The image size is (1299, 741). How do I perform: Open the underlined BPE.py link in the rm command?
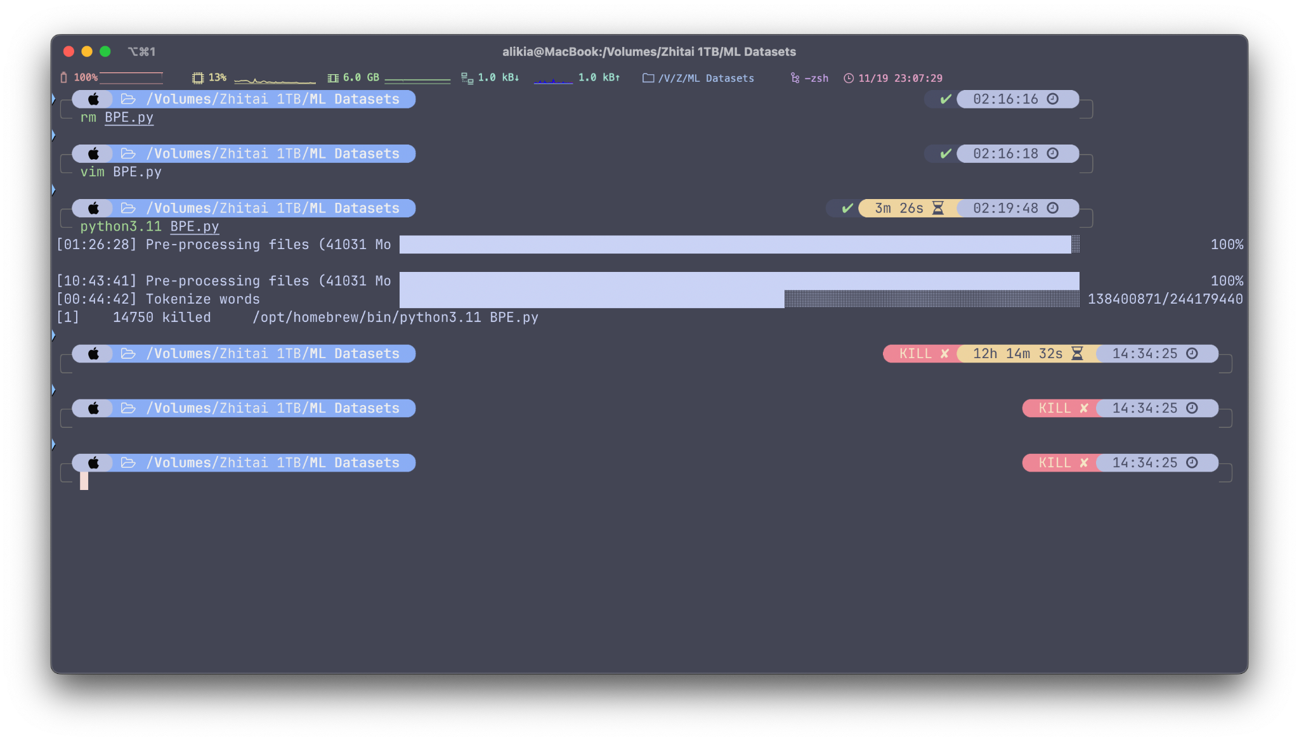point(129,117)
